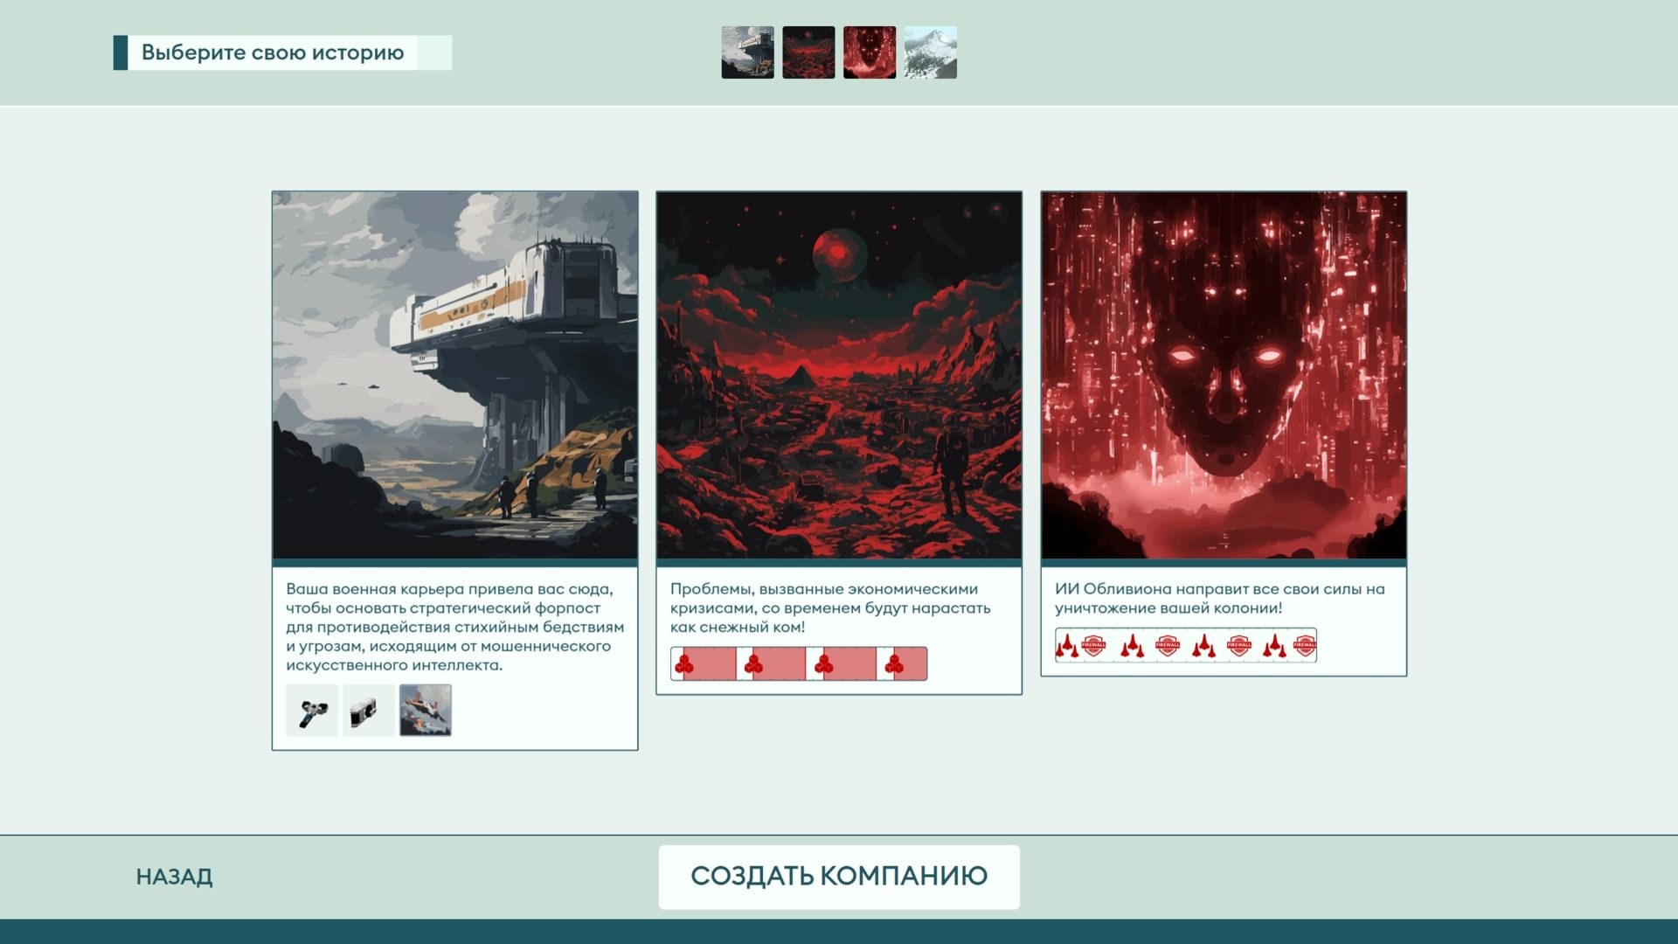
Task: Click the crane arm building icon
Action: coord(312,711)
